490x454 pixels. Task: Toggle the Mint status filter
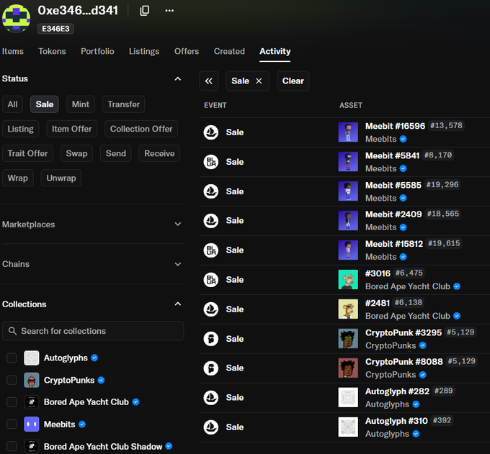(81, 104)
